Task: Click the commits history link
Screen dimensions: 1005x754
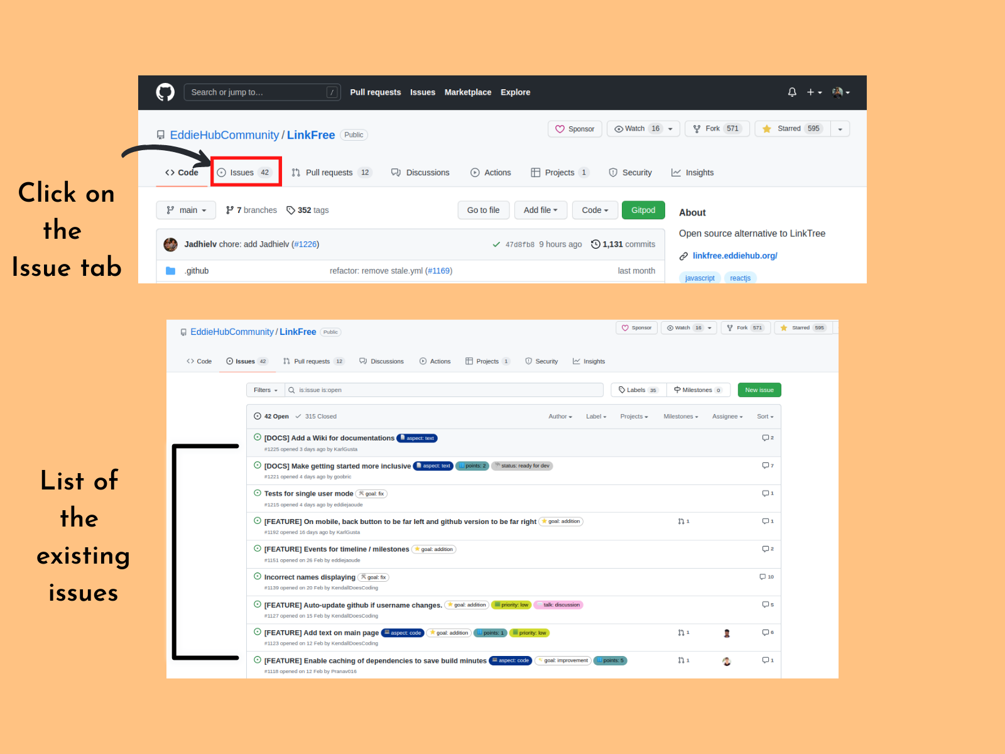Action: tap(623, 244)
